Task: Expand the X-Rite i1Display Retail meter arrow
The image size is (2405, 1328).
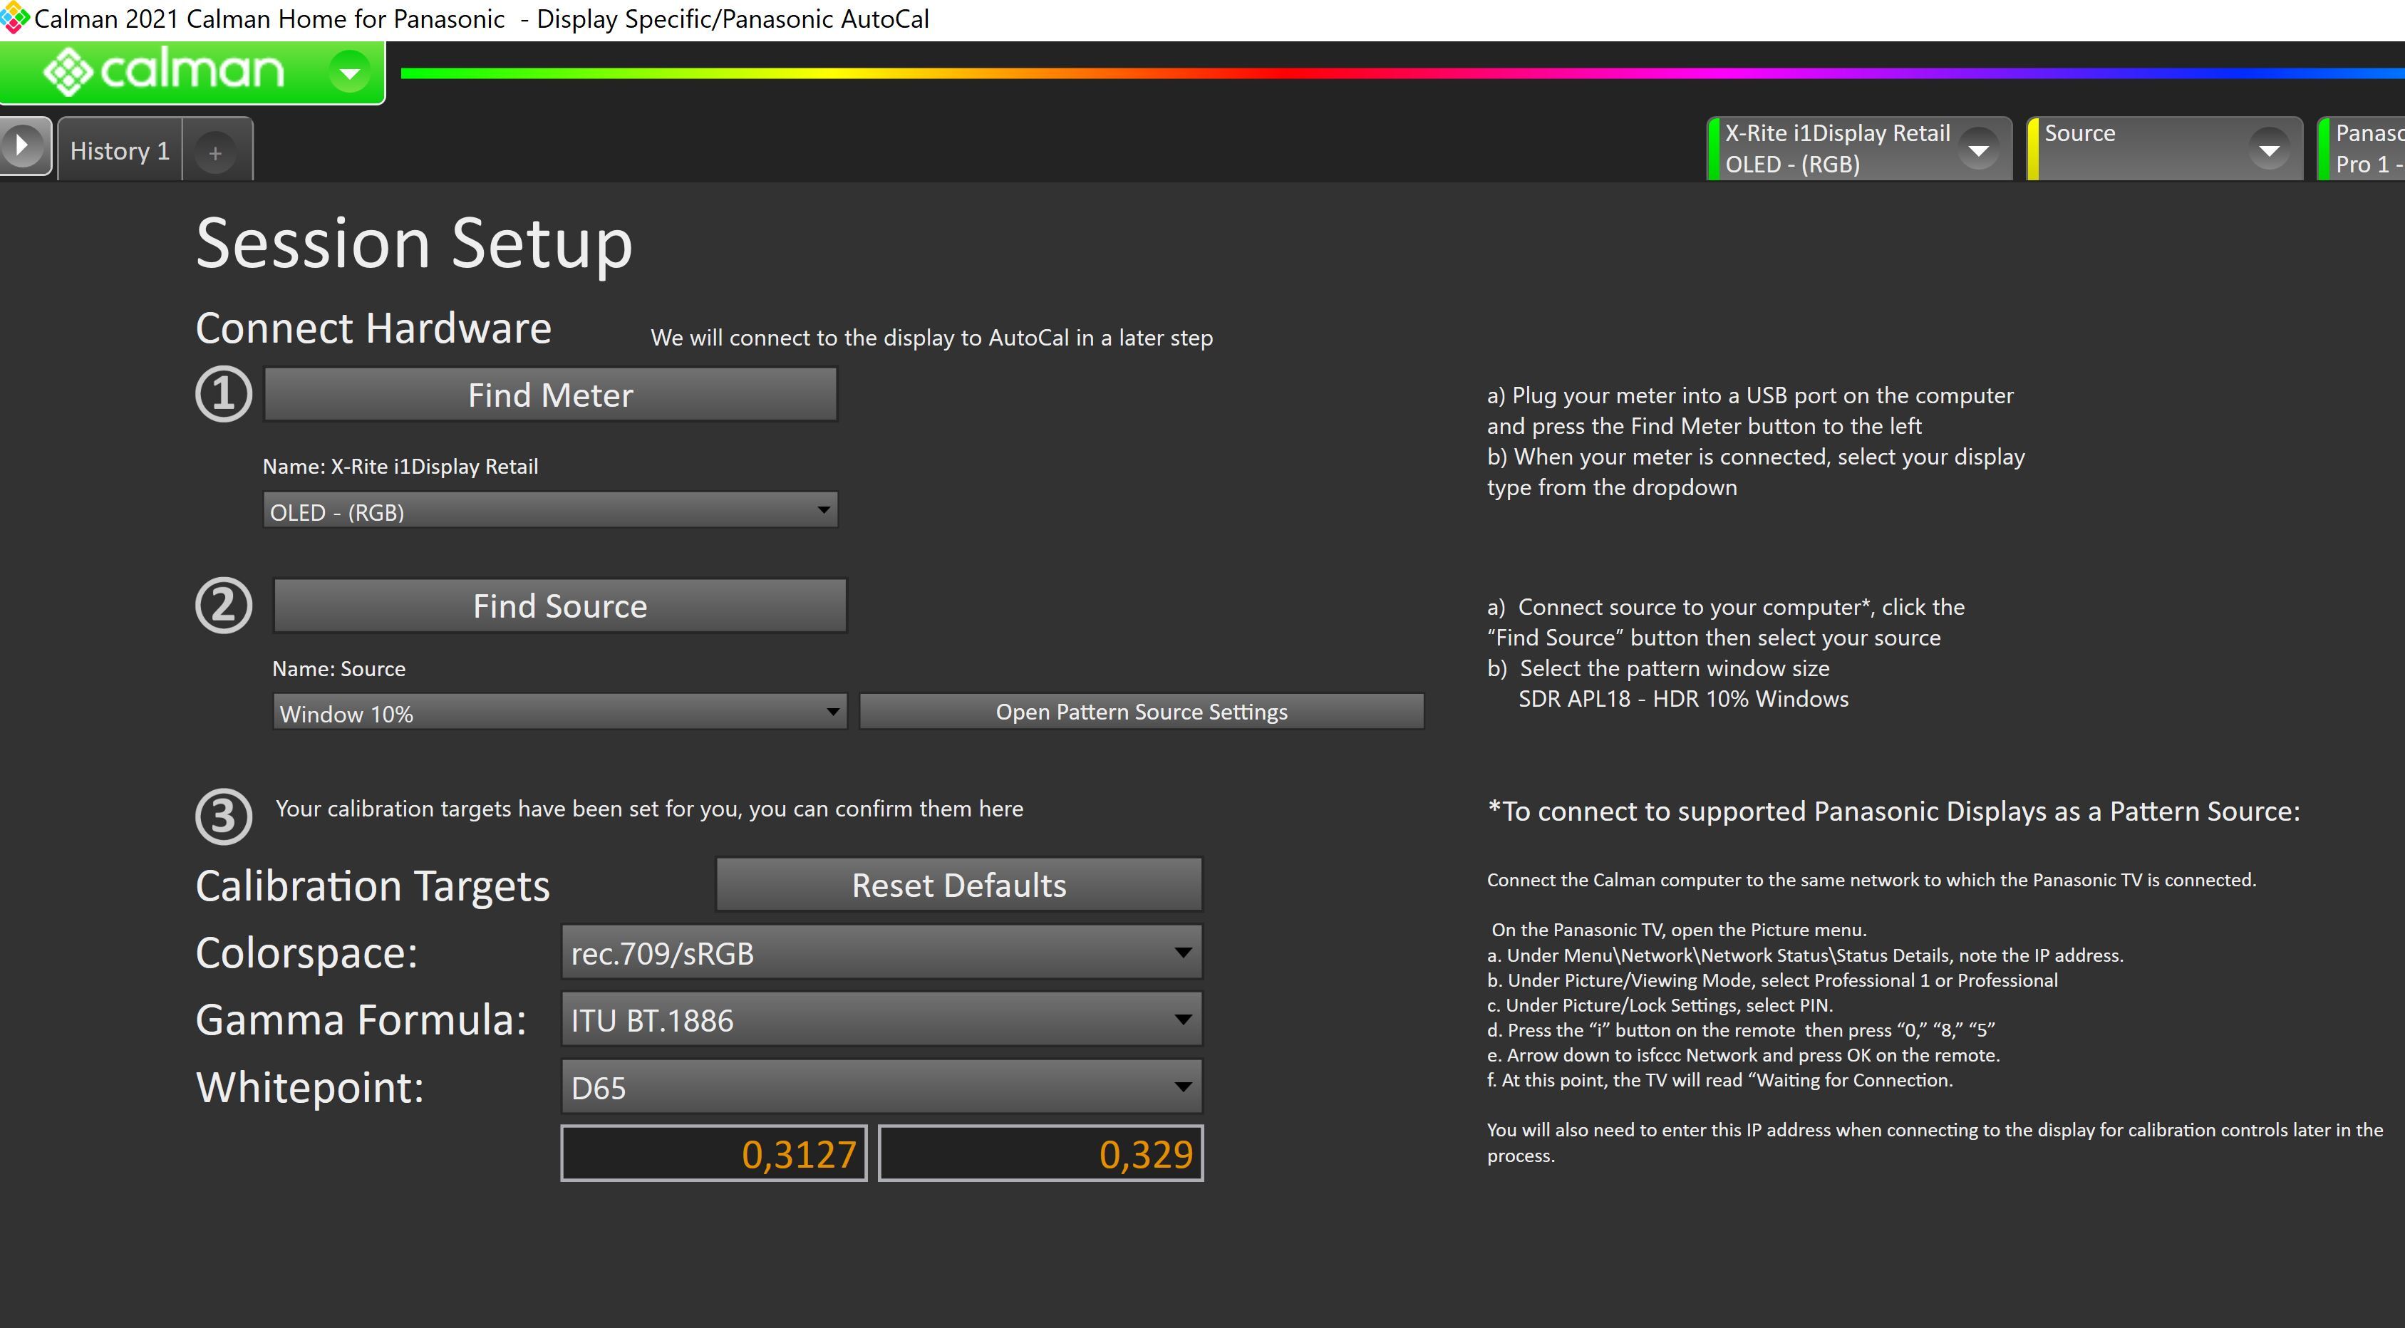Action: [1977, 150]
